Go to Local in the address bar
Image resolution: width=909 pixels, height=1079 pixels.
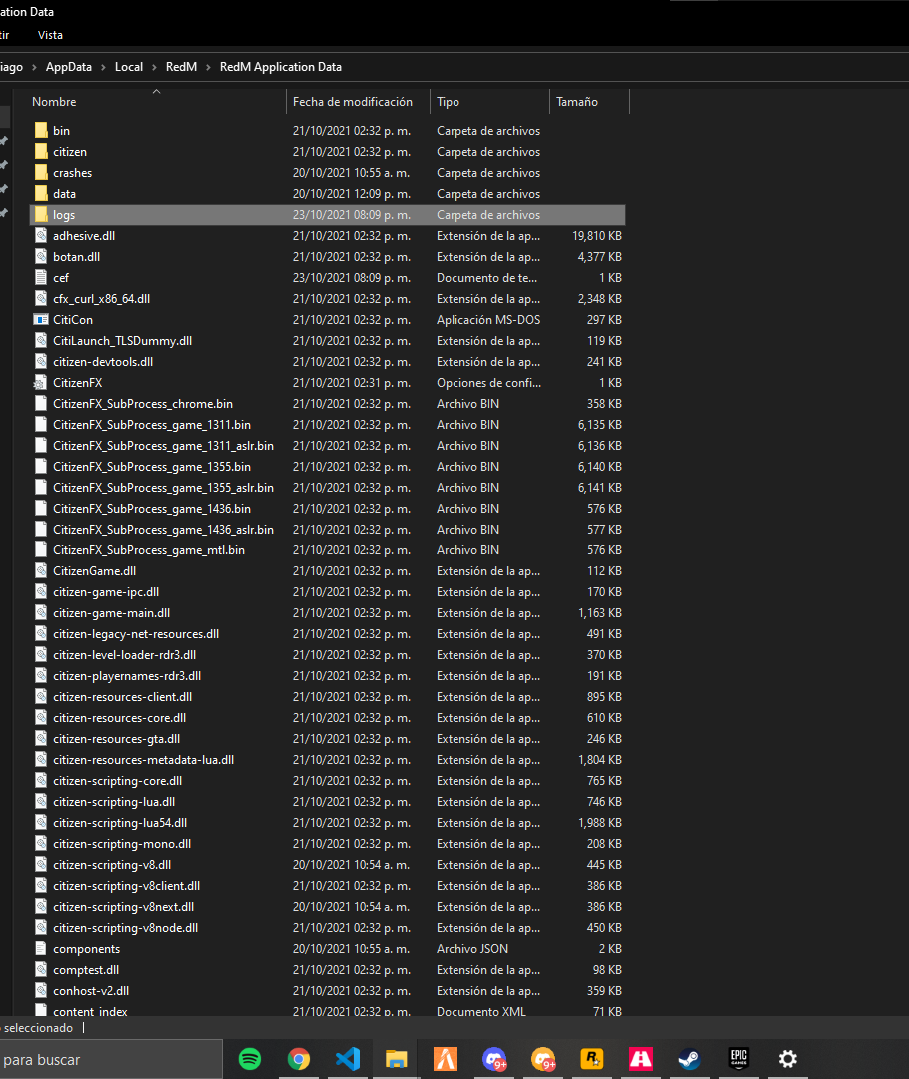coord(129,67)
